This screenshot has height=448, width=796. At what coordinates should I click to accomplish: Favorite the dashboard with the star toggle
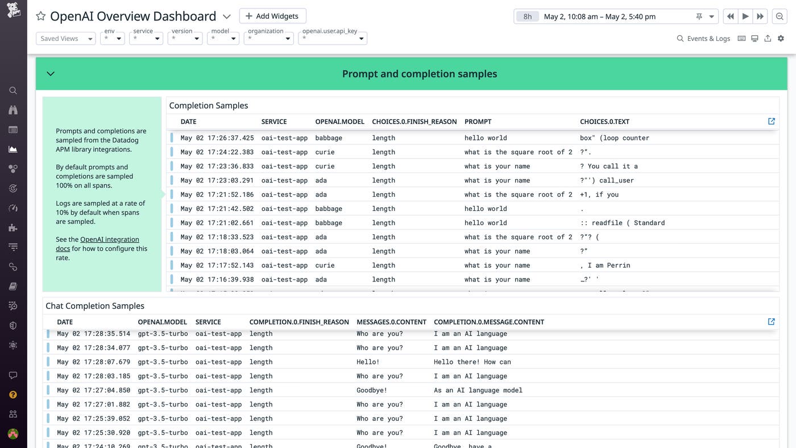click(x=40, y=16)
